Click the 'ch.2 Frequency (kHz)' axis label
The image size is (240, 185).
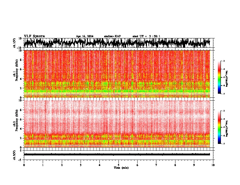click(15, 120)
